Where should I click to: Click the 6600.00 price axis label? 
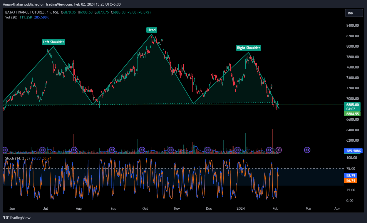[352, 120]
